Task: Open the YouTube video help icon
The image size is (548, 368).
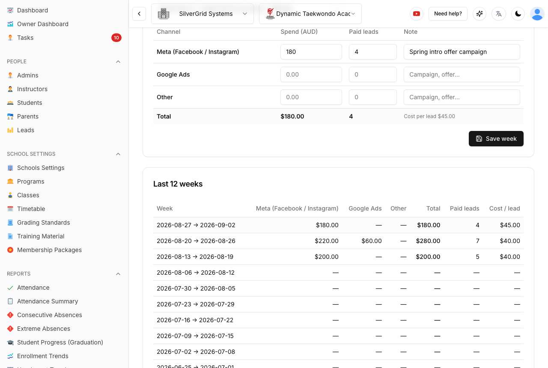Action: (416, 14)
